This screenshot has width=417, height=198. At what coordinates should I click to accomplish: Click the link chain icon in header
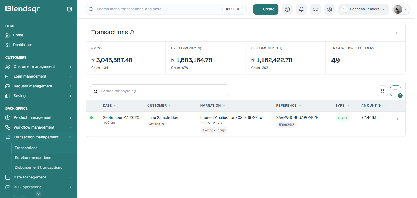[315, 9]
